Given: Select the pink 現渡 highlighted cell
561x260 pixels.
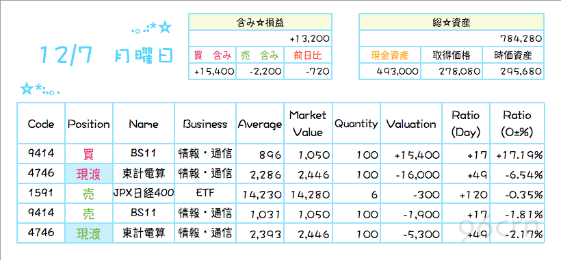Looking at the screenshot, I should click(x=89, y=174).
